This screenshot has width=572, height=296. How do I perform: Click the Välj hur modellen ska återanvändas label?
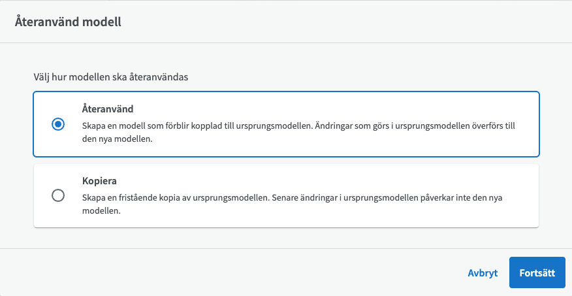[111, 77]
